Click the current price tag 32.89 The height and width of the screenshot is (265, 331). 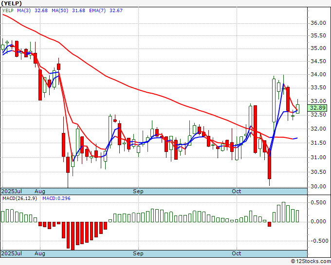click(318, 108)
